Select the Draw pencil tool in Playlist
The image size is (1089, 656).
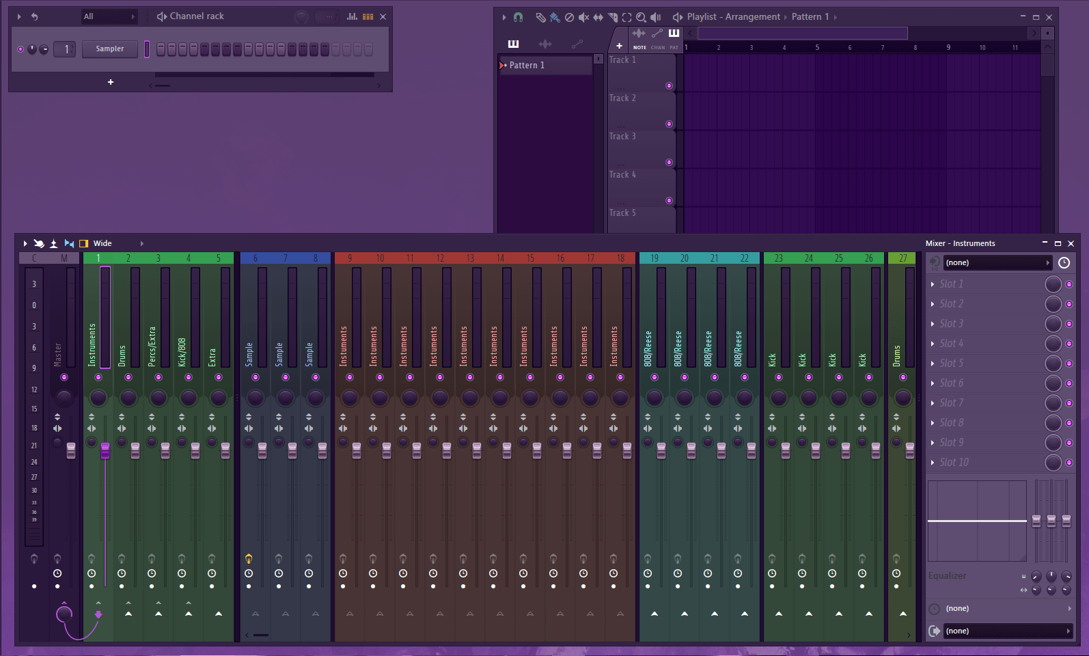540,17
